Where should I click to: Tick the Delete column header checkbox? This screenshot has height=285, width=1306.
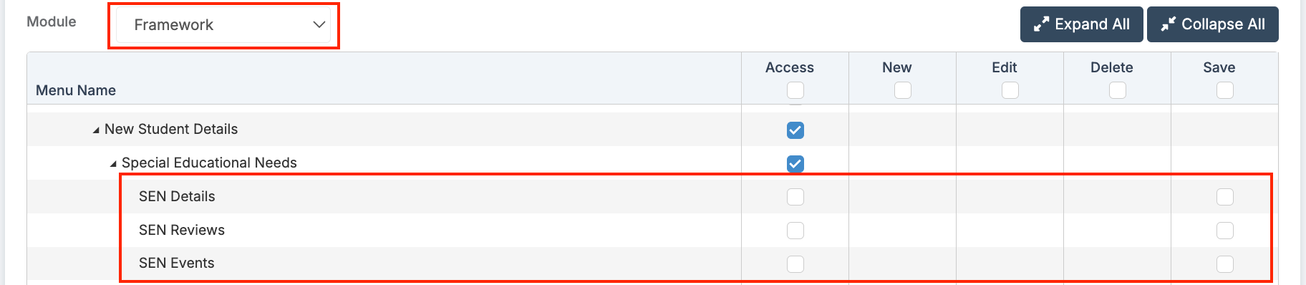[x=1118, y=90]
